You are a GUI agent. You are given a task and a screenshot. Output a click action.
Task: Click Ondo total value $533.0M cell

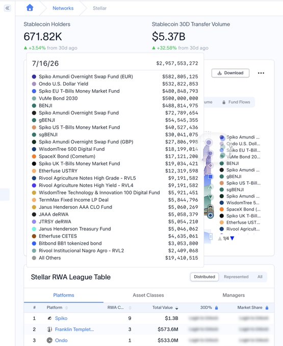click(x=168, y=340)
